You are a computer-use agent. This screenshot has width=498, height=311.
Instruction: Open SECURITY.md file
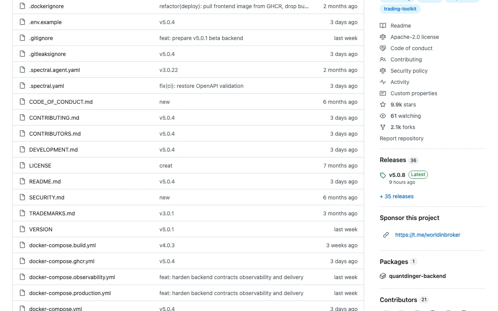point(47,197)
